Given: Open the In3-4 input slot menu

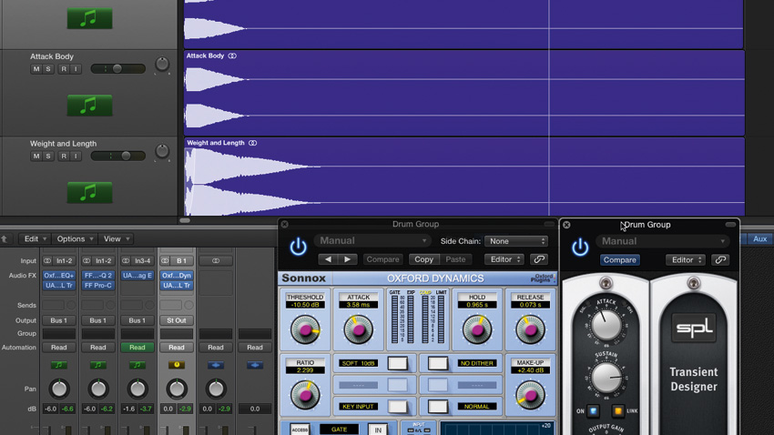Looking at the screenshot, I should point(143,260).
